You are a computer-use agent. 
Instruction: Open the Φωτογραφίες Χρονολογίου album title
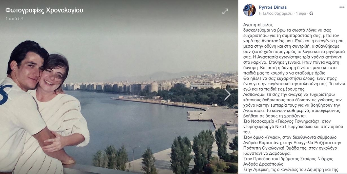pyautogui.click(x=44, y=10)
